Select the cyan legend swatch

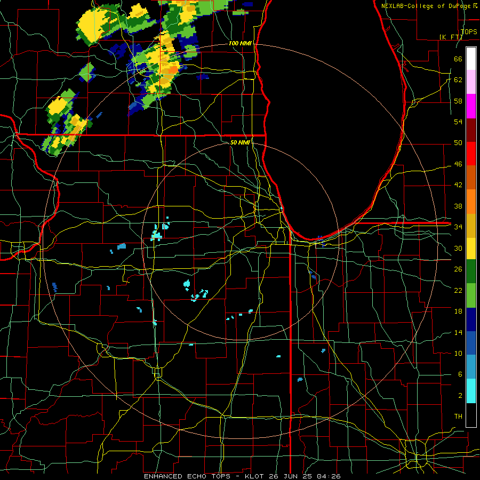(x=471, y=391)
